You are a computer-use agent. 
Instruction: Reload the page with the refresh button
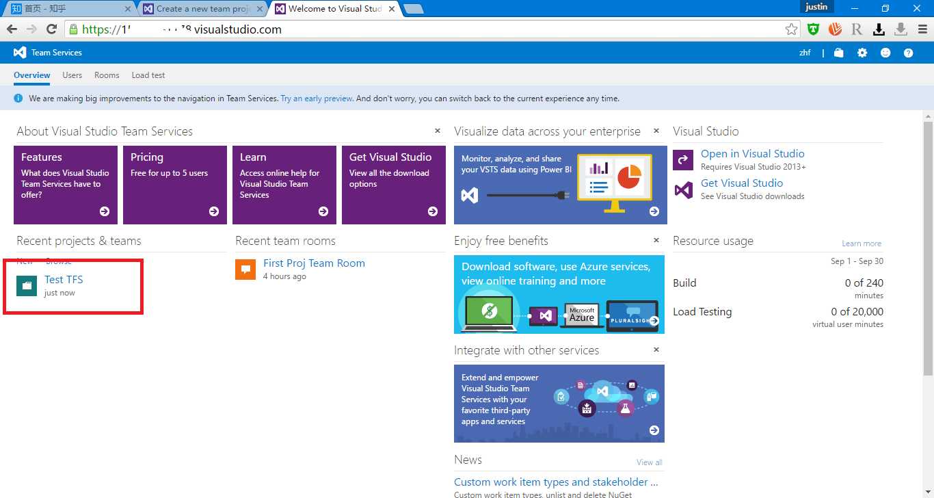51,29
